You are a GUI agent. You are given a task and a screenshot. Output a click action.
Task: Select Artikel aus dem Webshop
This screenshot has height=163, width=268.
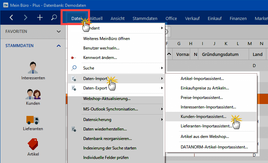tap(211, 137)
